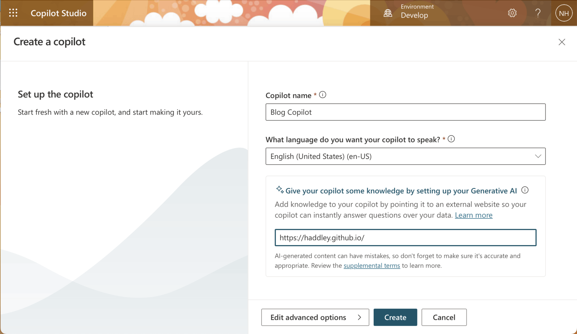Click the Environment globe icon
577x334 pixels.
click(x=388, y=13)
